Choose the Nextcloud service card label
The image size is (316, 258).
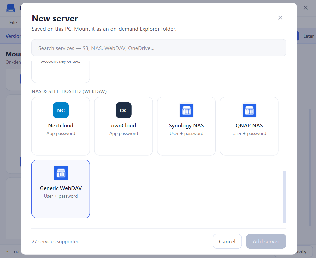[x=61, y=125]
